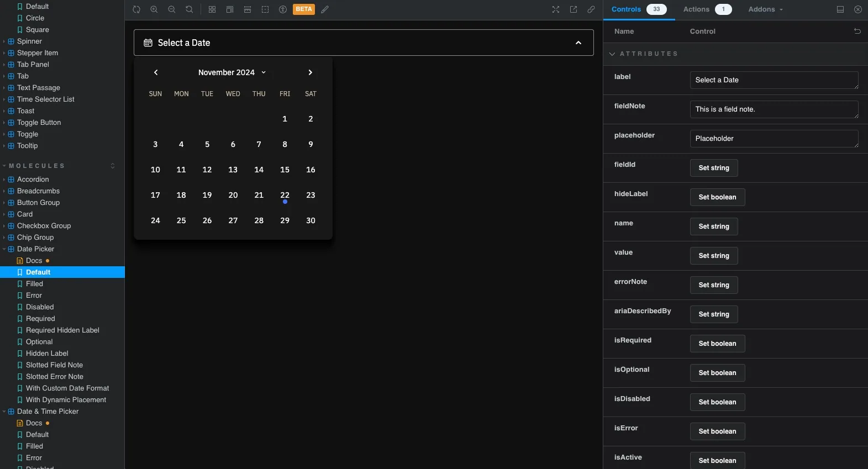This screenshot has width=868, height=469.
Task: Open the background switcher icon
Action: click(x=230, y=9)
